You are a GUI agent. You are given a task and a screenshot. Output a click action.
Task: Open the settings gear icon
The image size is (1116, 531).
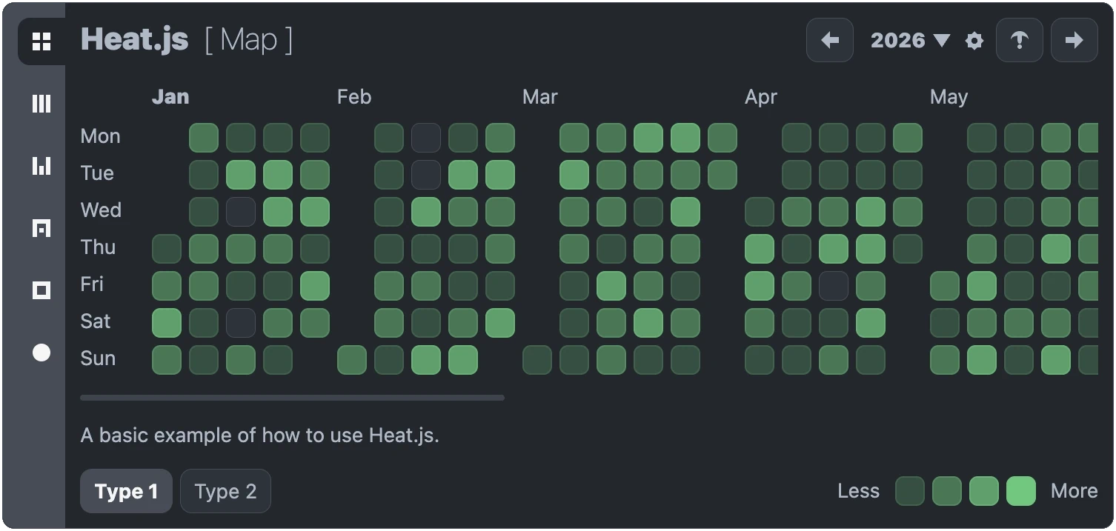click(x=974, y=41)
